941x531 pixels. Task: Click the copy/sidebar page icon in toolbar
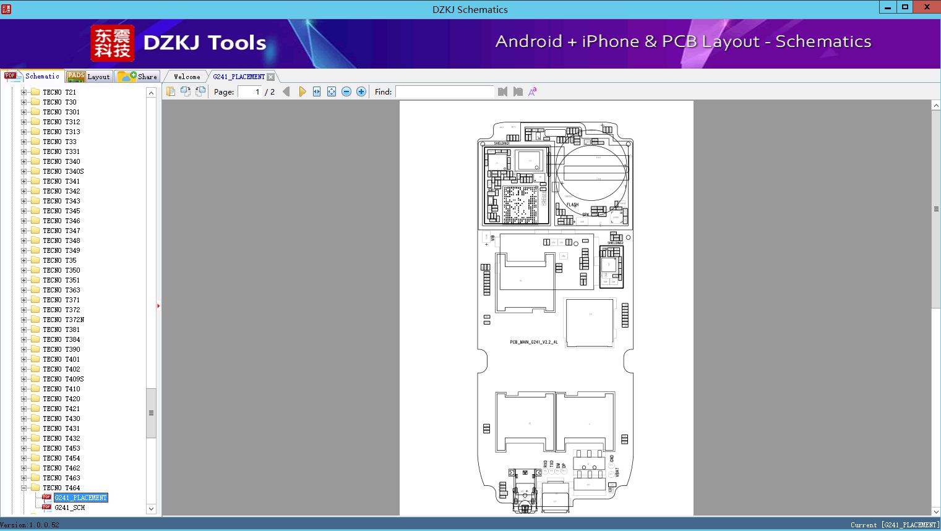170,91
